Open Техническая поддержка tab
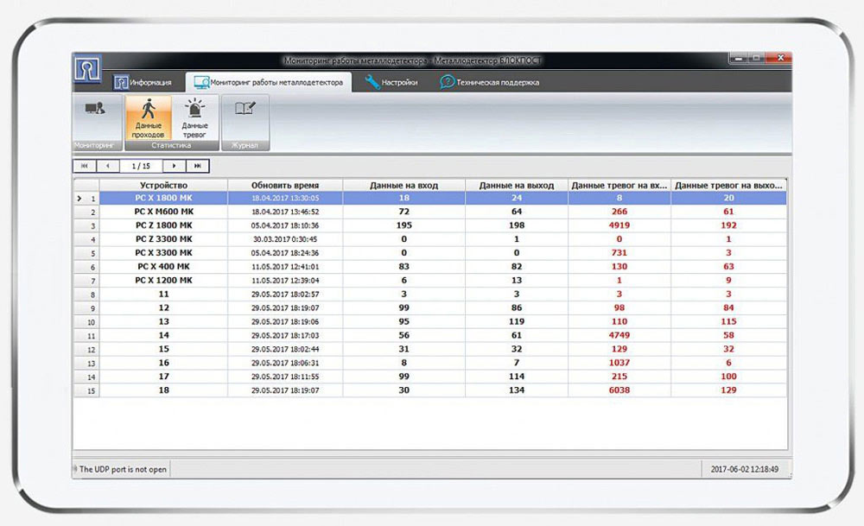Viewport: 864px width, 526px height. [489, 83]
